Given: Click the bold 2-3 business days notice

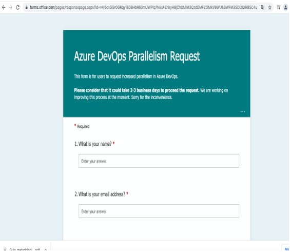Looking at the screenshot, I should [x=137, y=90].
